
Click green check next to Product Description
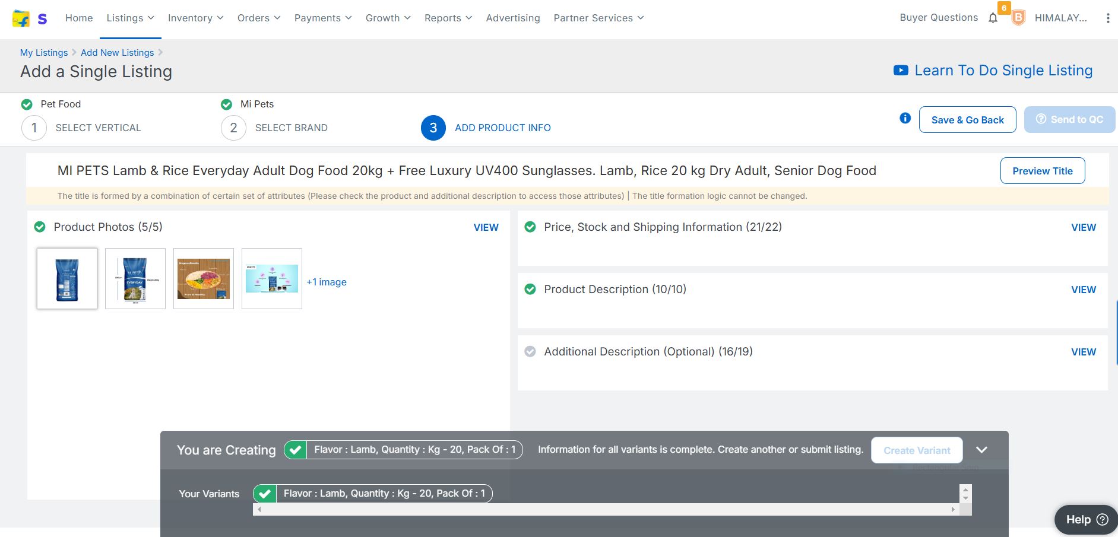pos(530,290)
